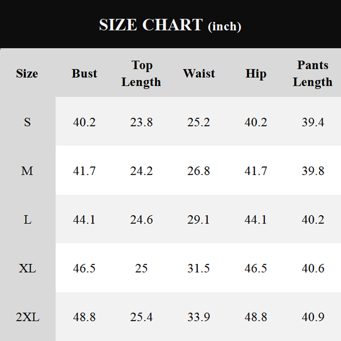The height and width of the screenshot is (341, 341).
Task: Select the M size row label
Action: point(27,171)
